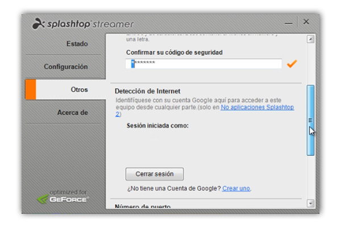Click the scrollbar up arrow
Screen dimensions: 341x228
click(310, 39)
